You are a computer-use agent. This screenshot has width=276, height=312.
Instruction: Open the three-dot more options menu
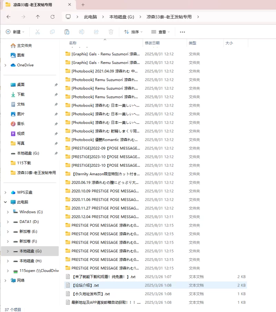(183, 32)
